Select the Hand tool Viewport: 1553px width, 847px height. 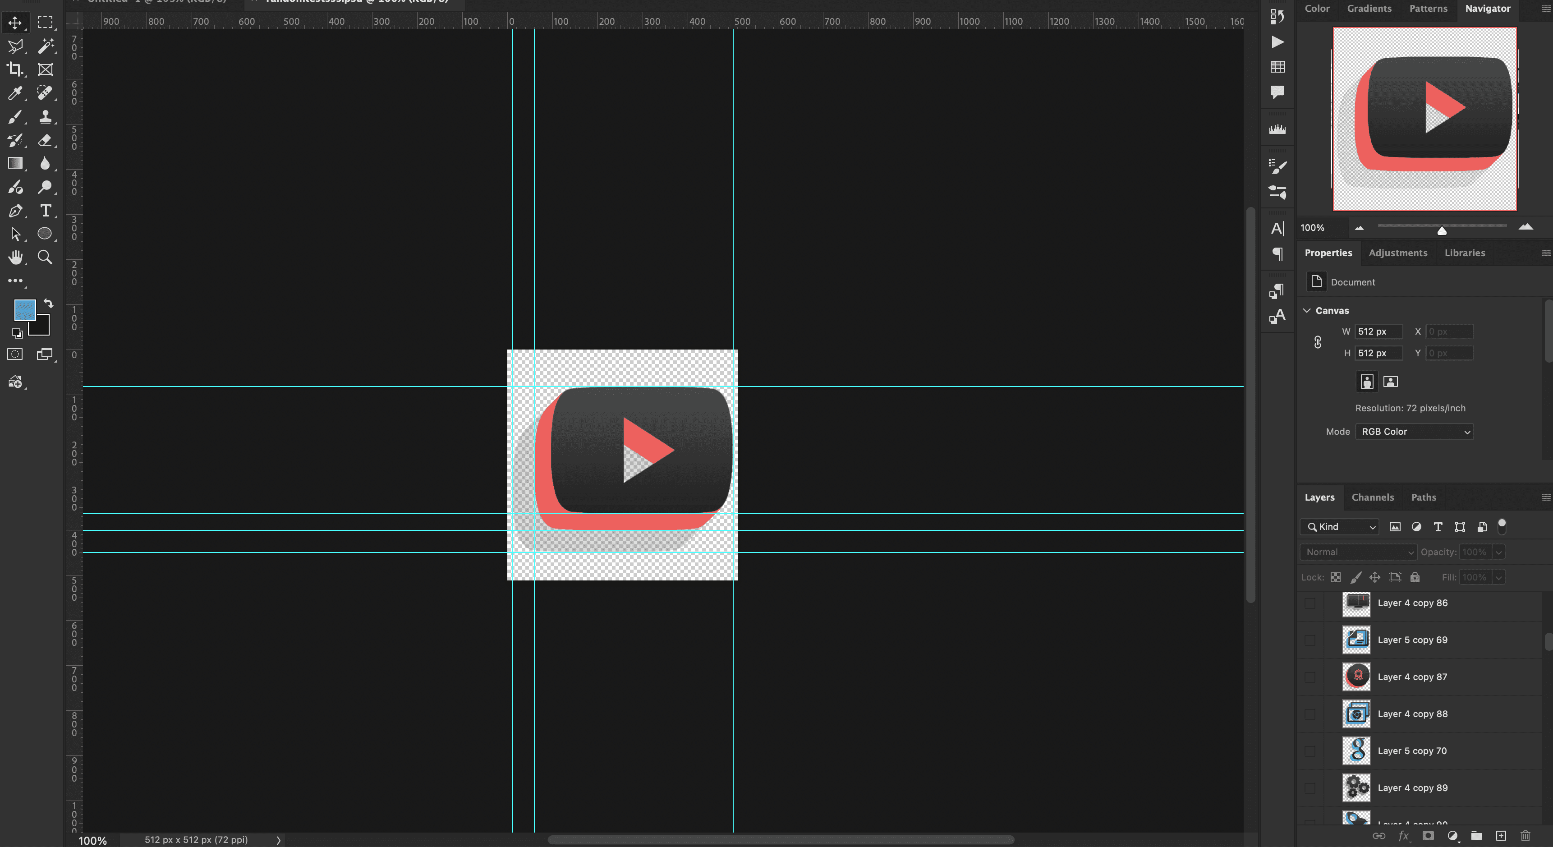tap(14, 258)
